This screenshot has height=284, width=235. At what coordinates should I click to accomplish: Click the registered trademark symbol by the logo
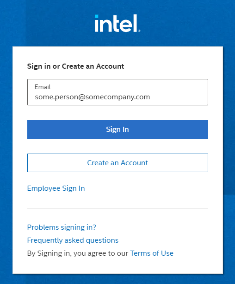tap(139, 31)
